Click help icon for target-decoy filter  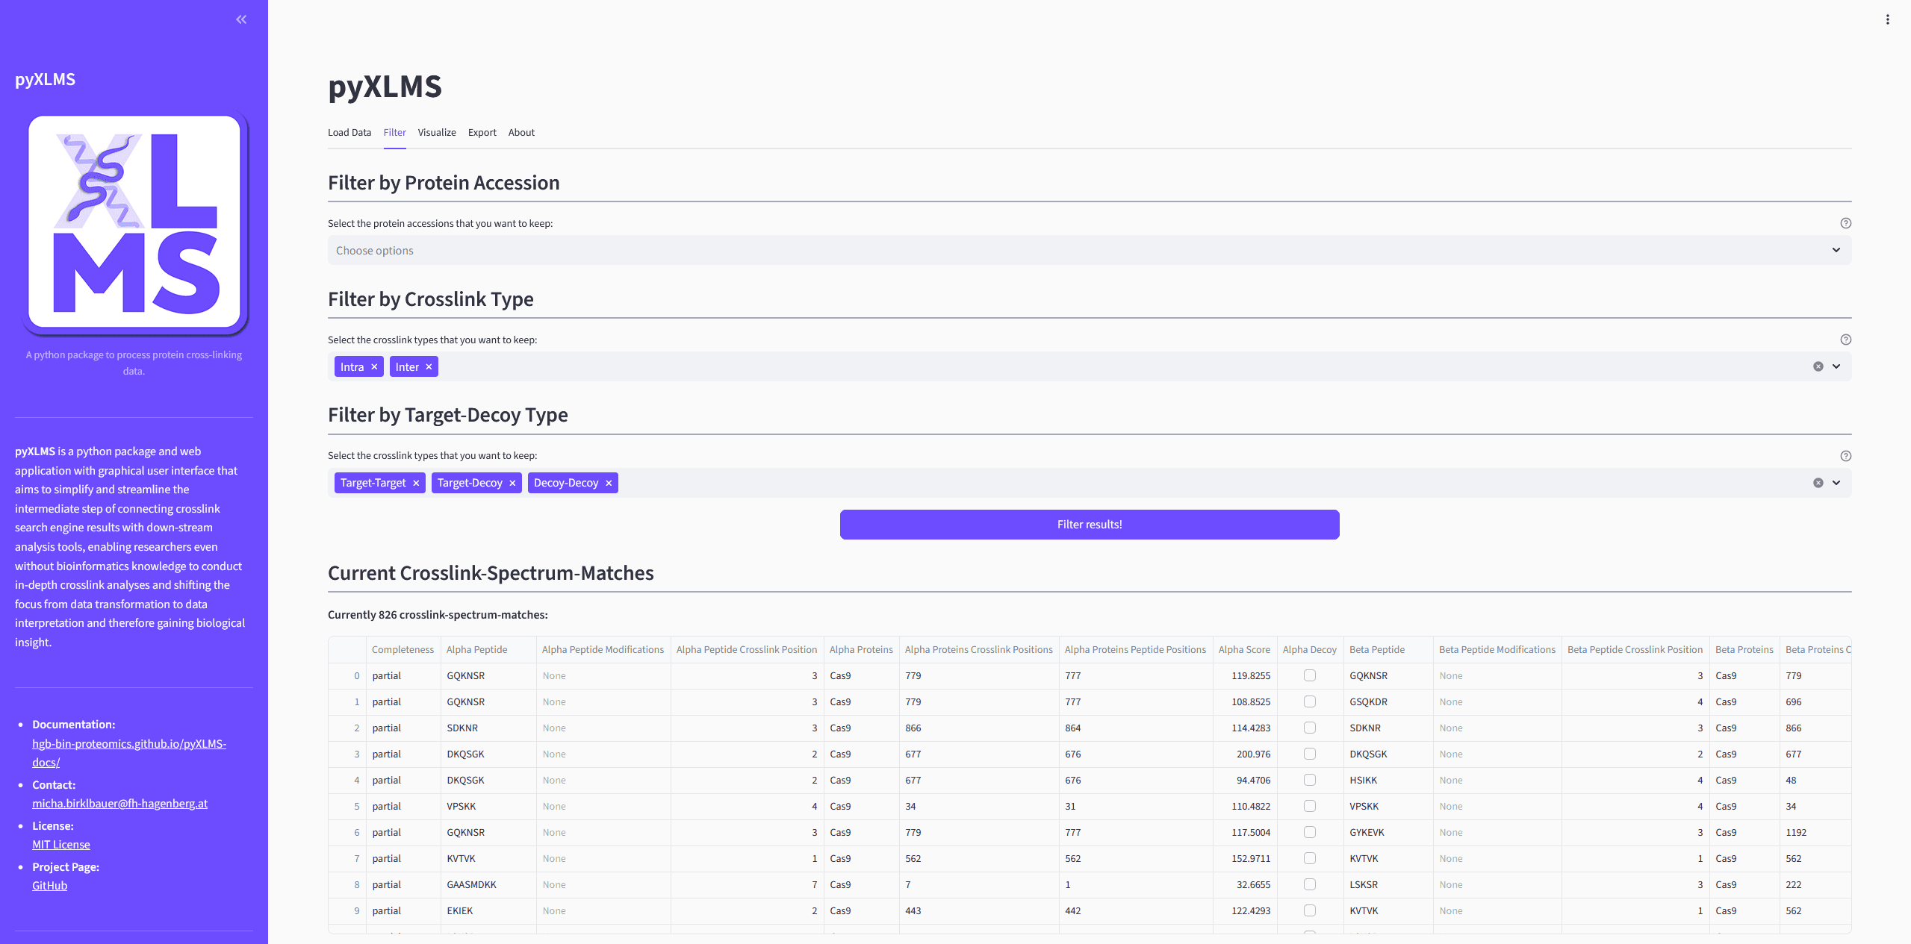1845,456
